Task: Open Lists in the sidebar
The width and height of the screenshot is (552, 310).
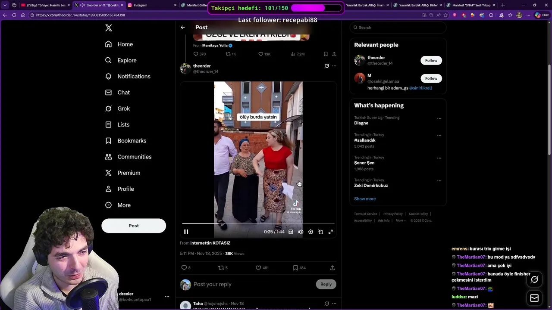Action: (x=117, y=124)
